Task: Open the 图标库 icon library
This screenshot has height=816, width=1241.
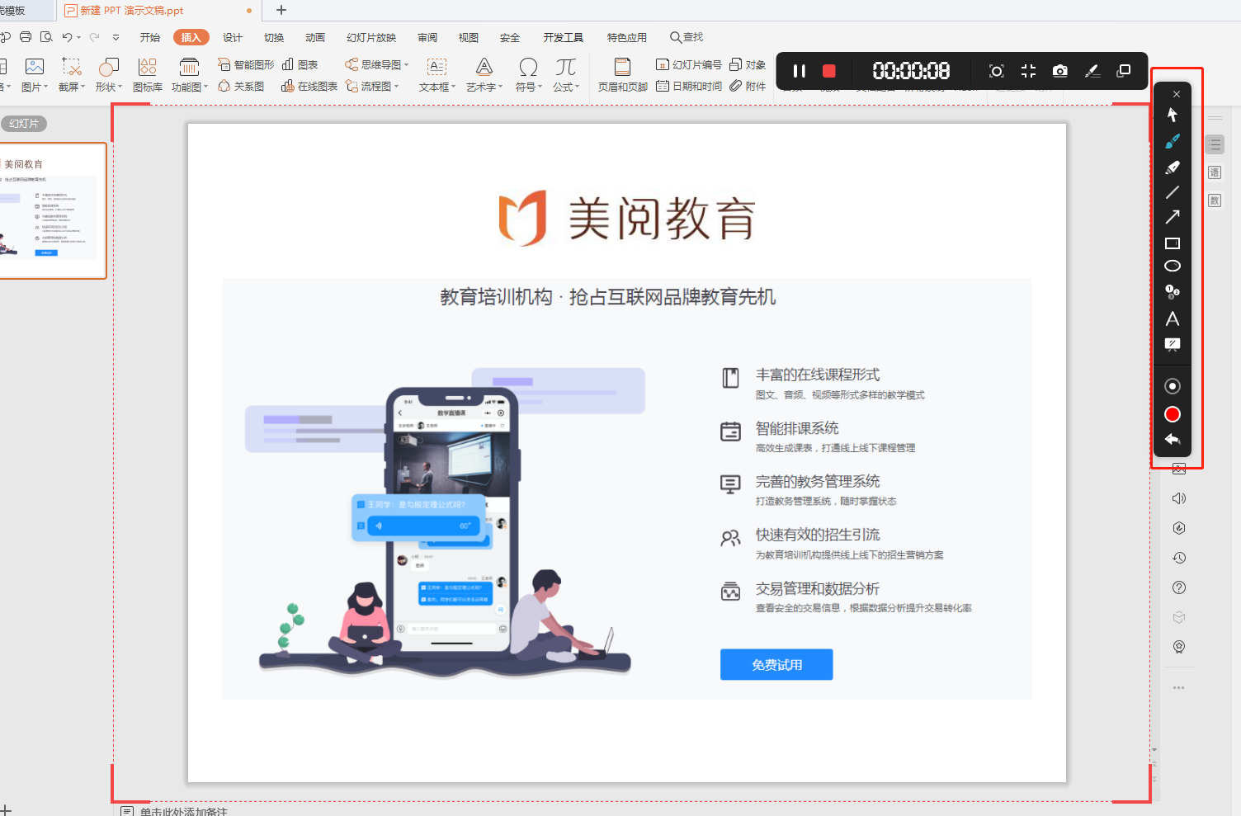Action: (148, 75)
